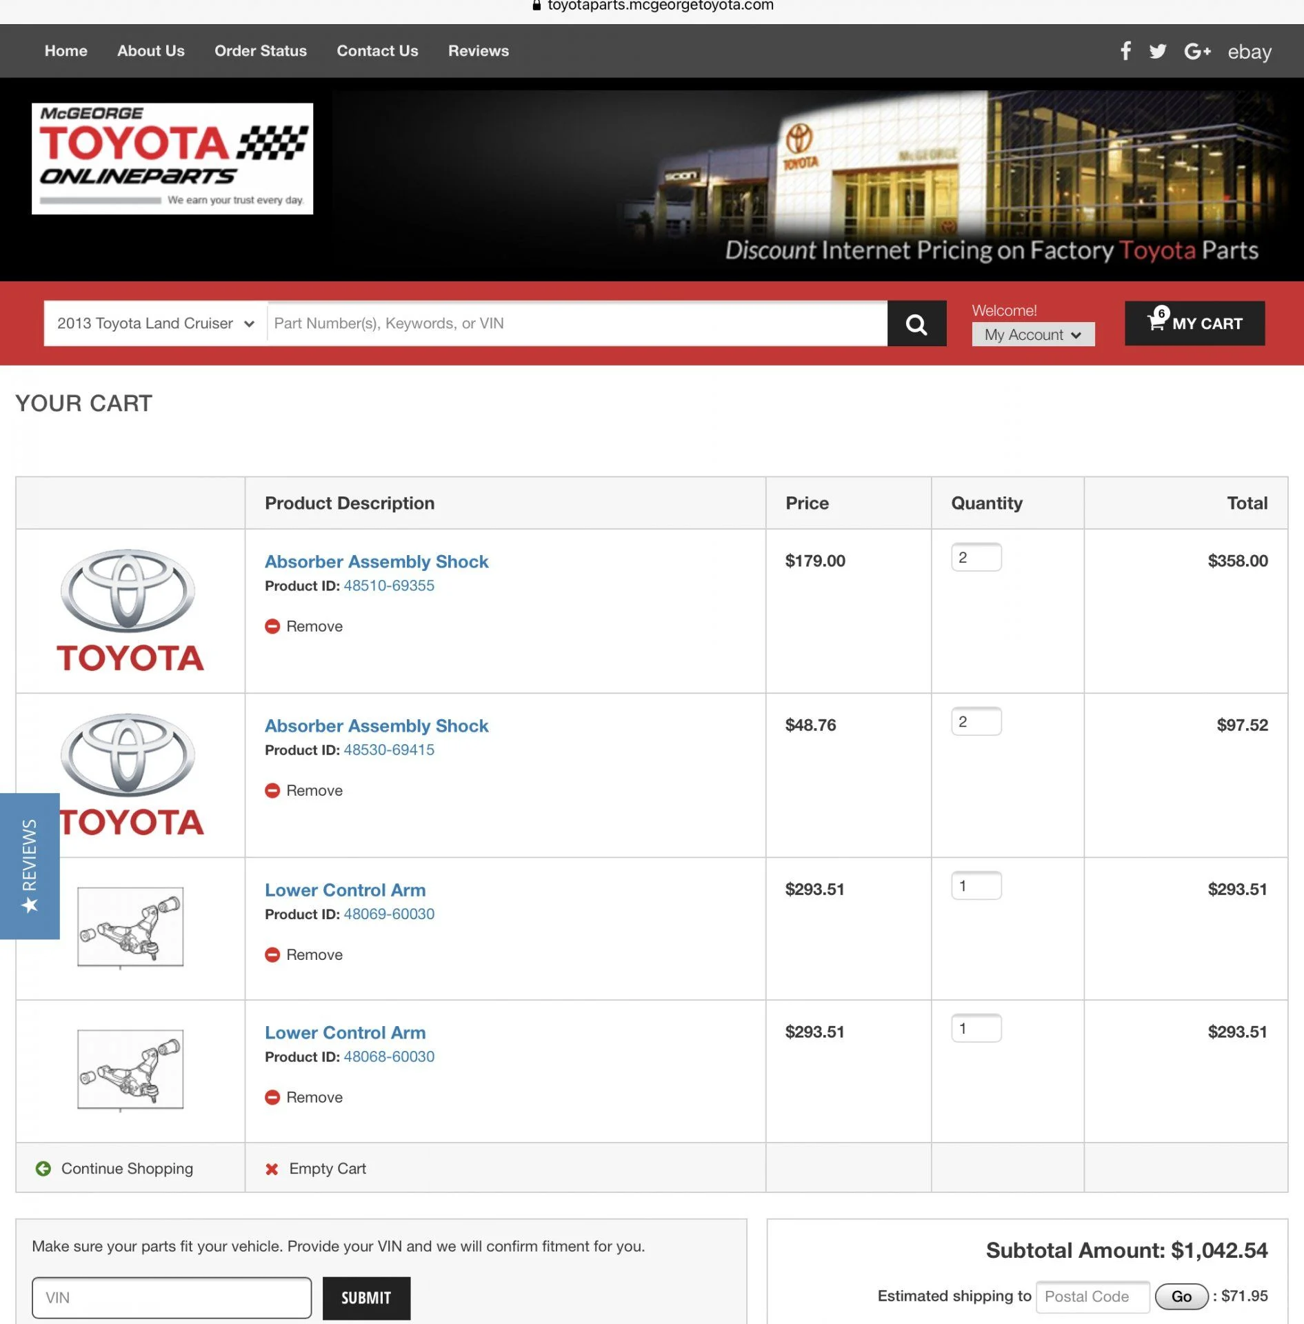Open the Order Status menu item
The height and width of the screenshot is (1324, 1304).
pyautogui.click(x=260, y=51)
